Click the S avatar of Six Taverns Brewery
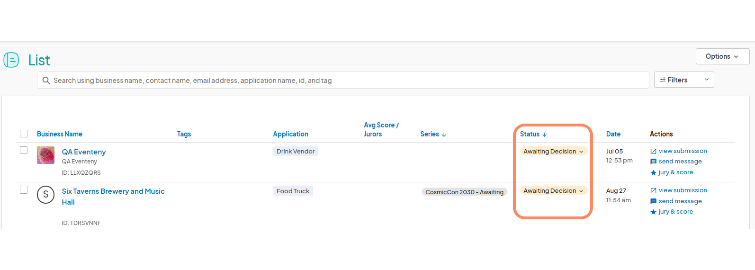Screen dimensions: 755x270 tap(46, 195)
